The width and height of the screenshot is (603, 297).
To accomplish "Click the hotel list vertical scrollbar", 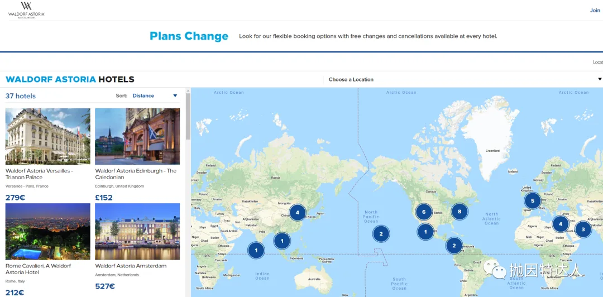I will [x=188, y=117].
